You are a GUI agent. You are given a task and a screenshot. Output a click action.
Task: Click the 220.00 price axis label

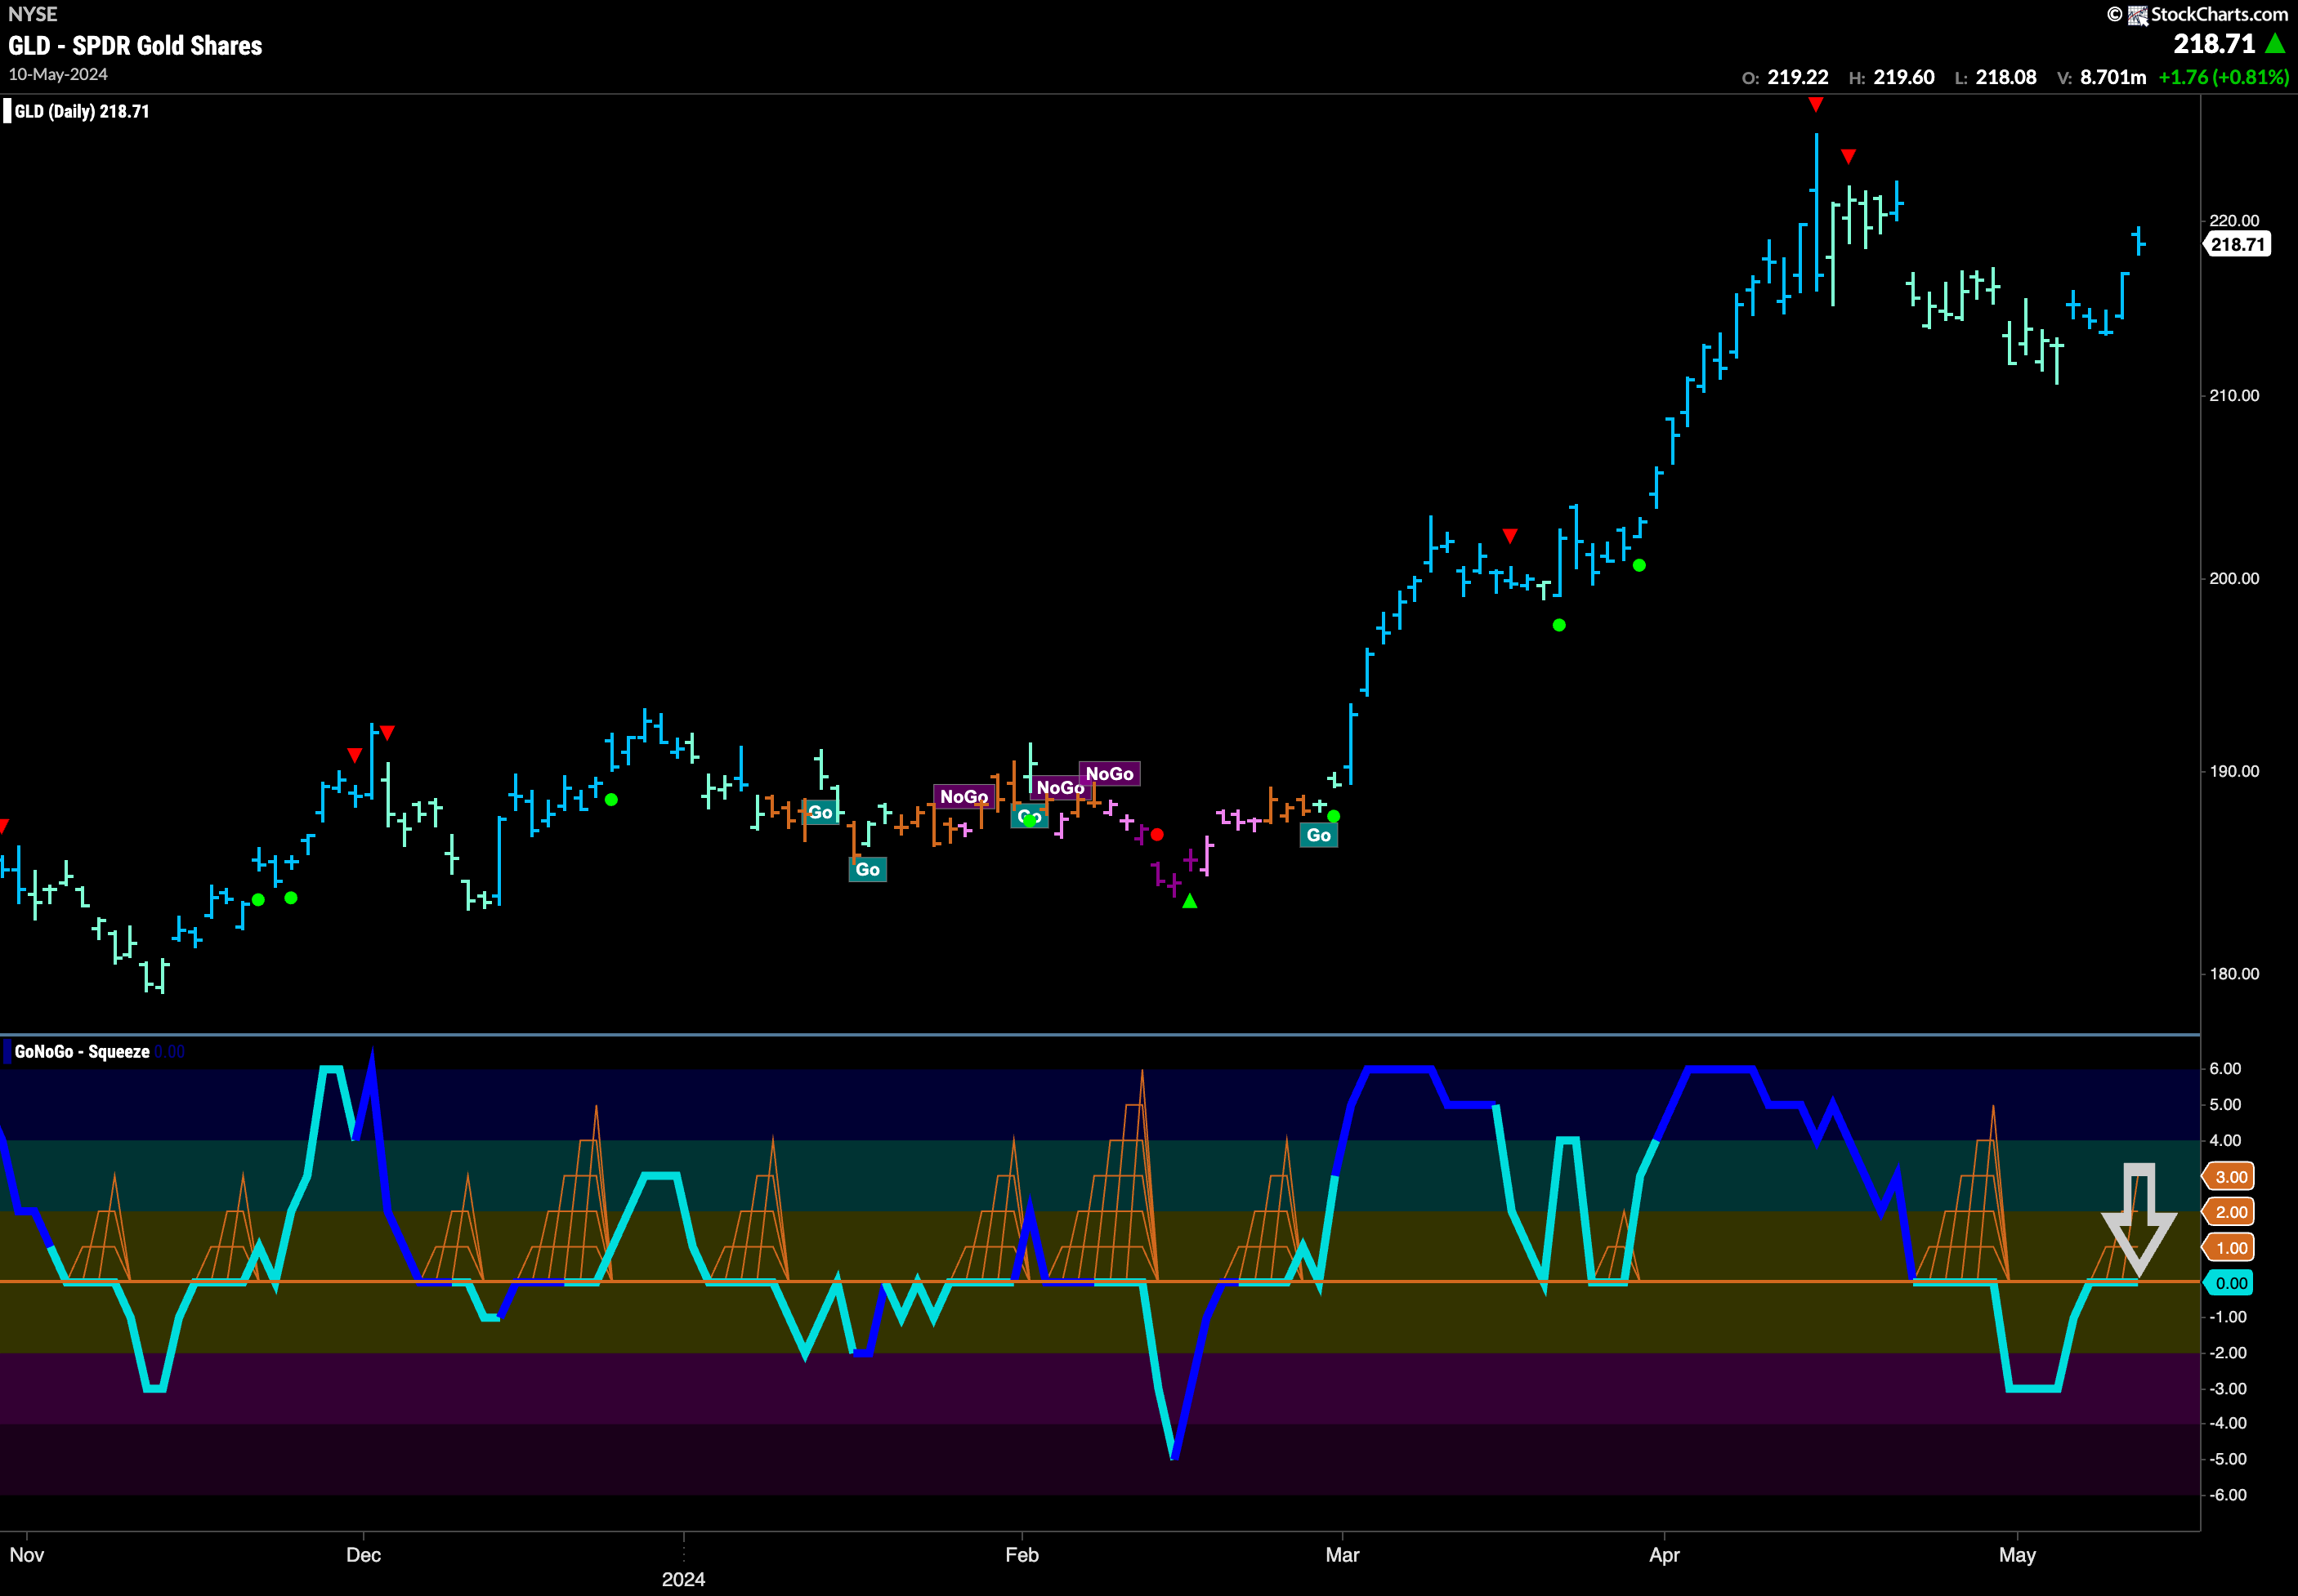tap(2234, 220)
